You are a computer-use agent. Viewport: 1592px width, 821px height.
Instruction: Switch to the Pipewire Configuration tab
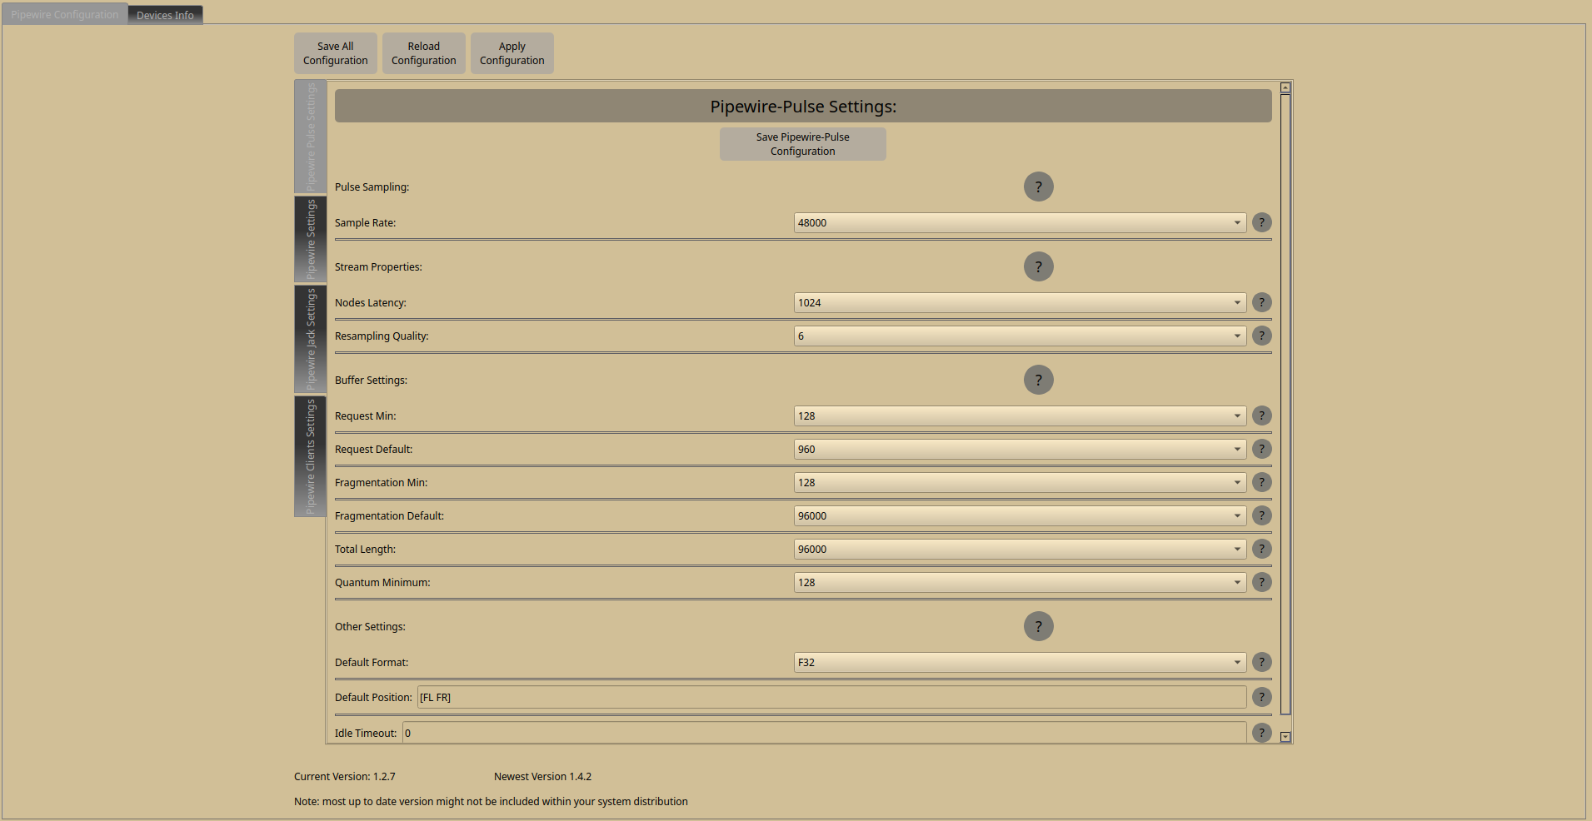click(65, 14)
